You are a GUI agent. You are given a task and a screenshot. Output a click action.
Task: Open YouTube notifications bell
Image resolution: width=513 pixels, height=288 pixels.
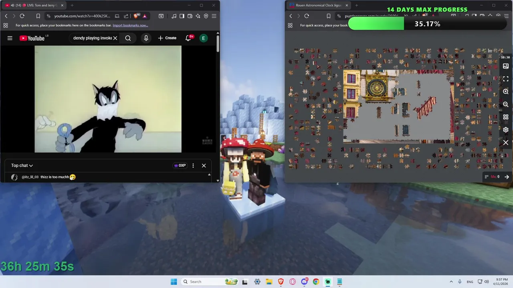[x=188, y=38]
